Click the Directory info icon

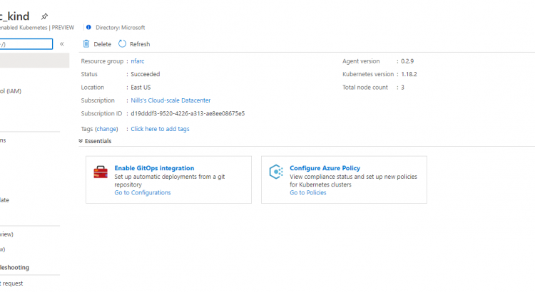(88, 27)
